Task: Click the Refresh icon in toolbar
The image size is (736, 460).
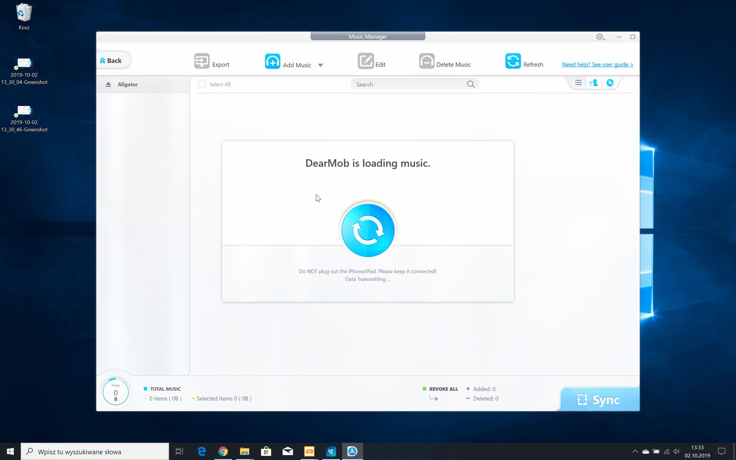Action: click(513, 61)
